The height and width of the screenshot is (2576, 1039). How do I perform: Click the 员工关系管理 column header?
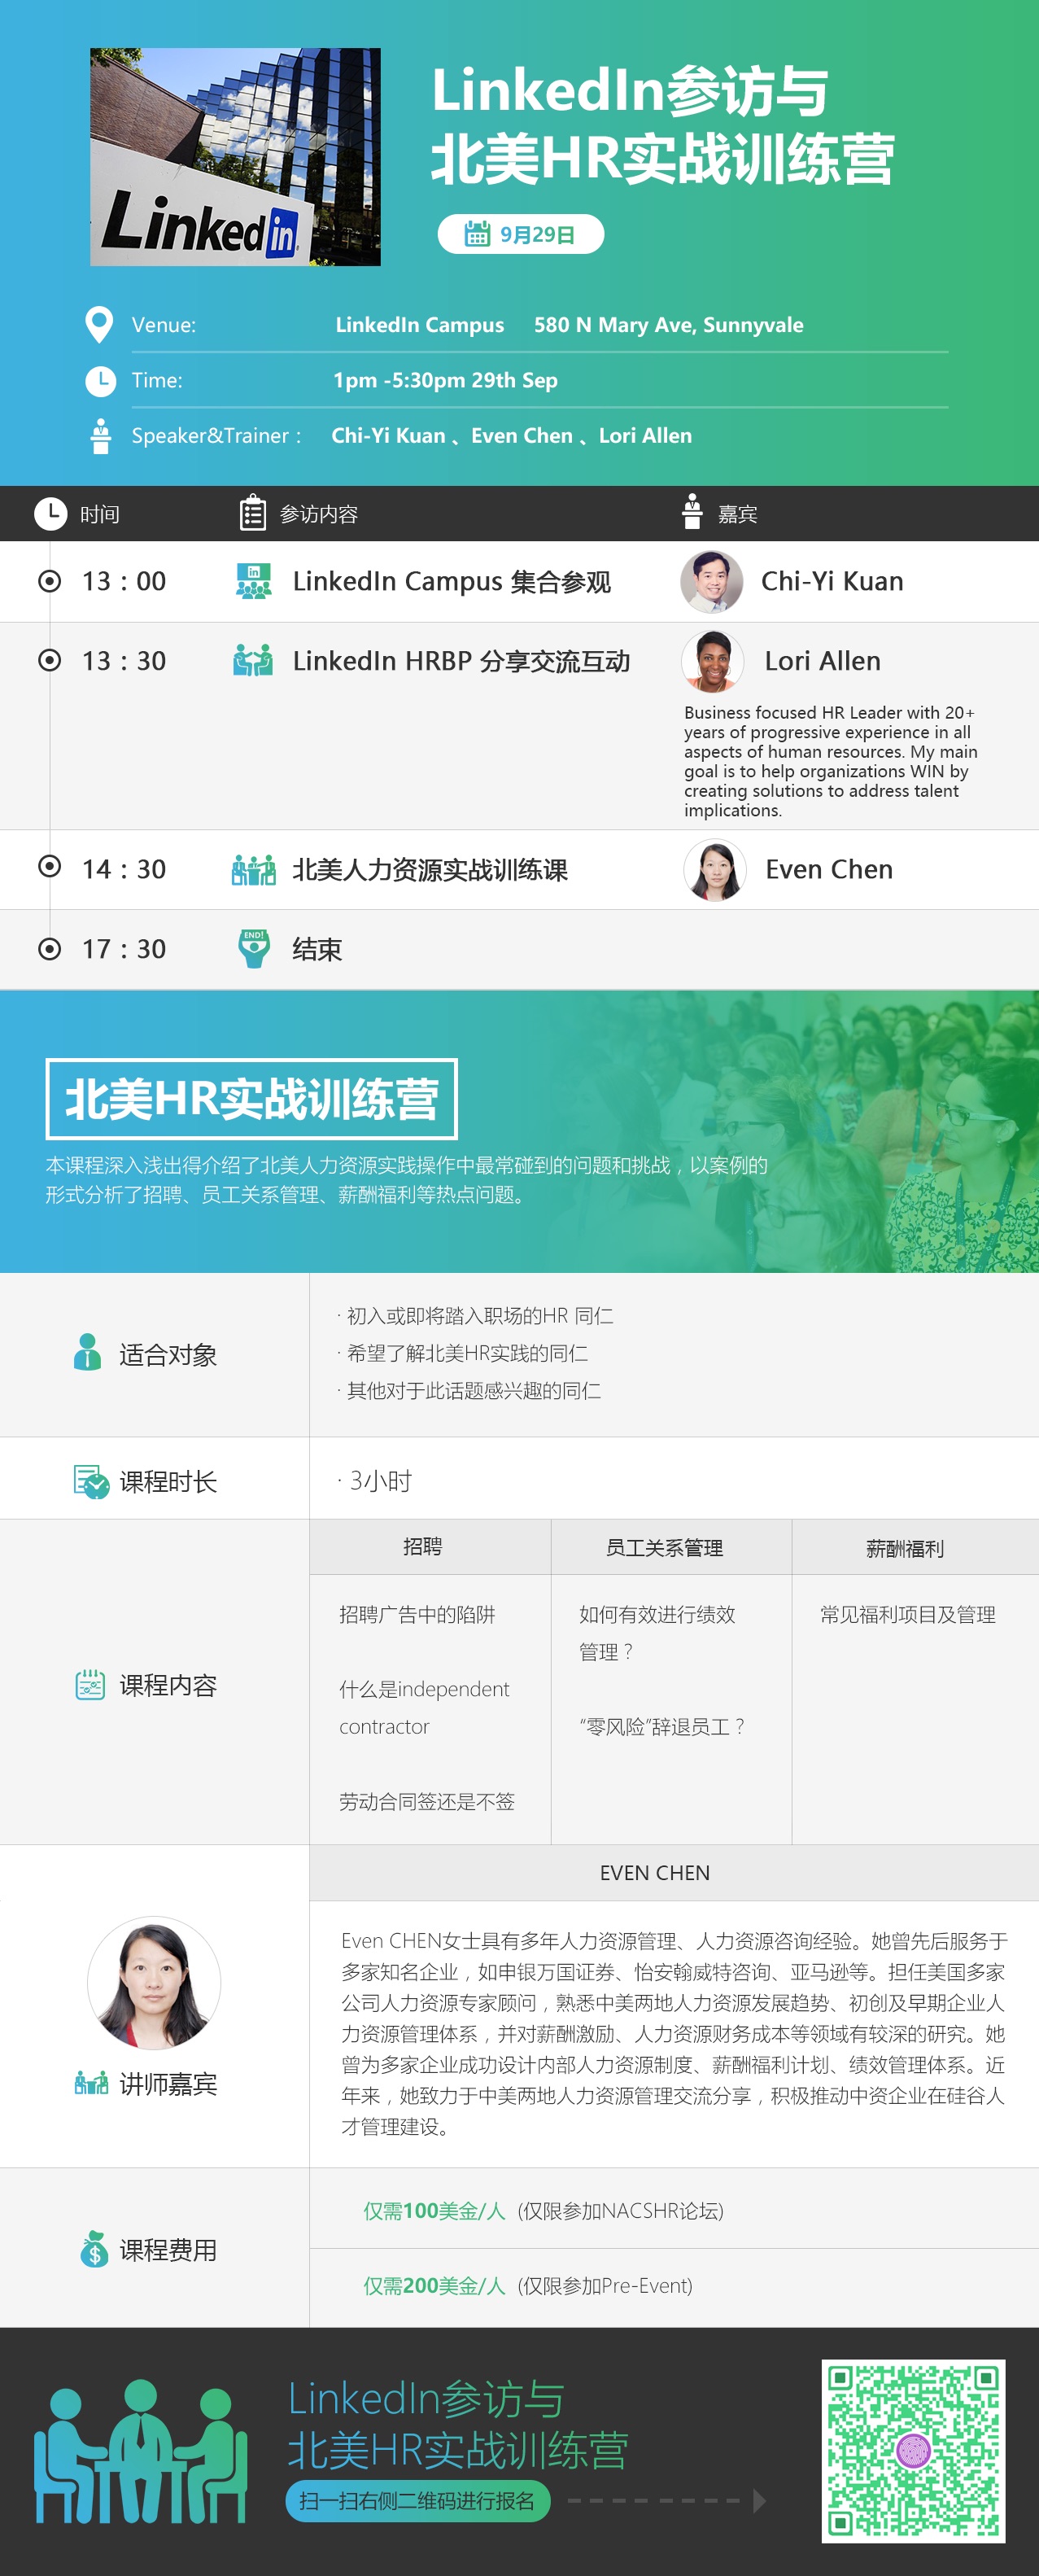pos(671,1547)
